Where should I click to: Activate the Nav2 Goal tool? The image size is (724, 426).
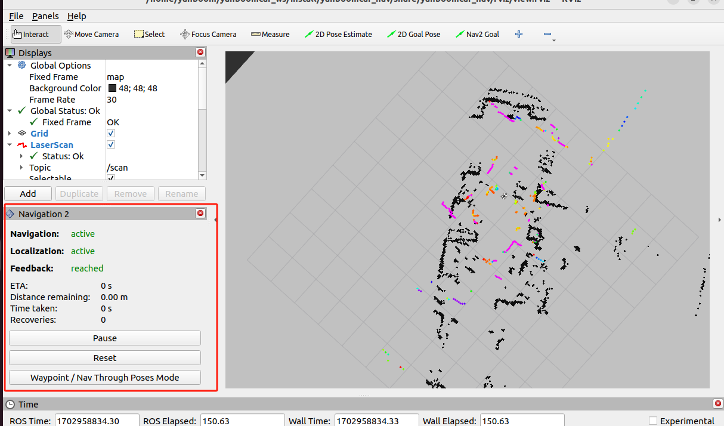tap(477, 34)
